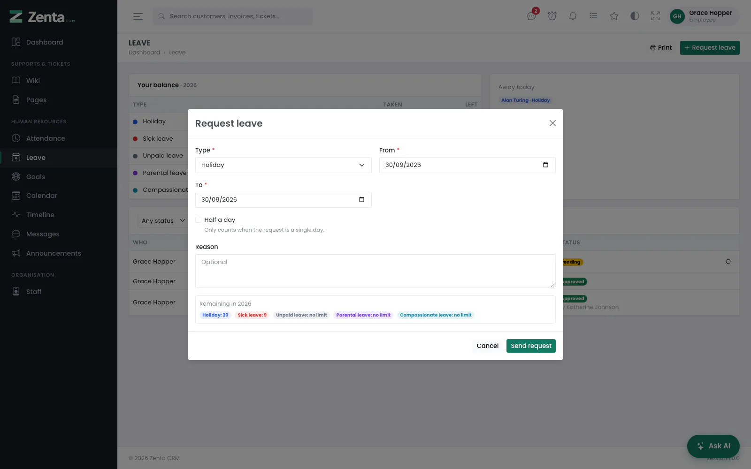
Task: Open the Staff sidebar item
Action: point(59,292)
